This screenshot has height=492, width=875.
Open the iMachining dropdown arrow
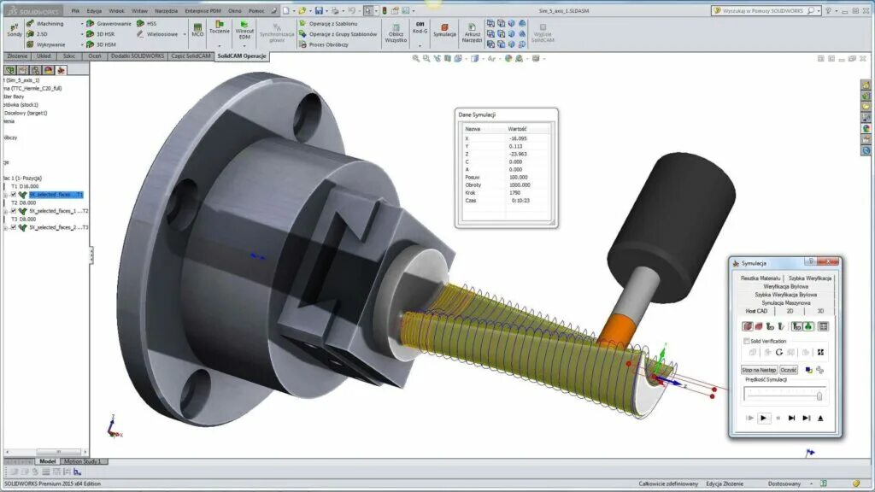[x=81, y=24]
